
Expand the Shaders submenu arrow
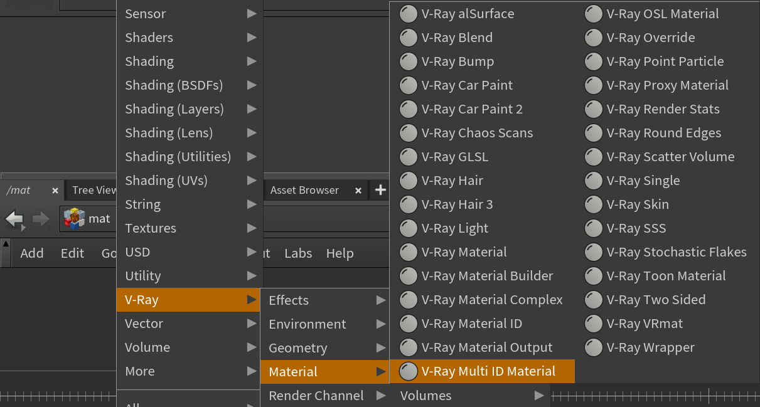point(252,38)
